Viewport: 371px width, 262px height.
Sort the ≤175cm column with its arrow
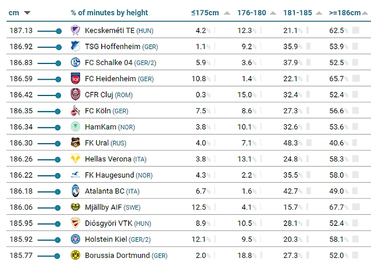pyautogui.click(x=227, y=13)
